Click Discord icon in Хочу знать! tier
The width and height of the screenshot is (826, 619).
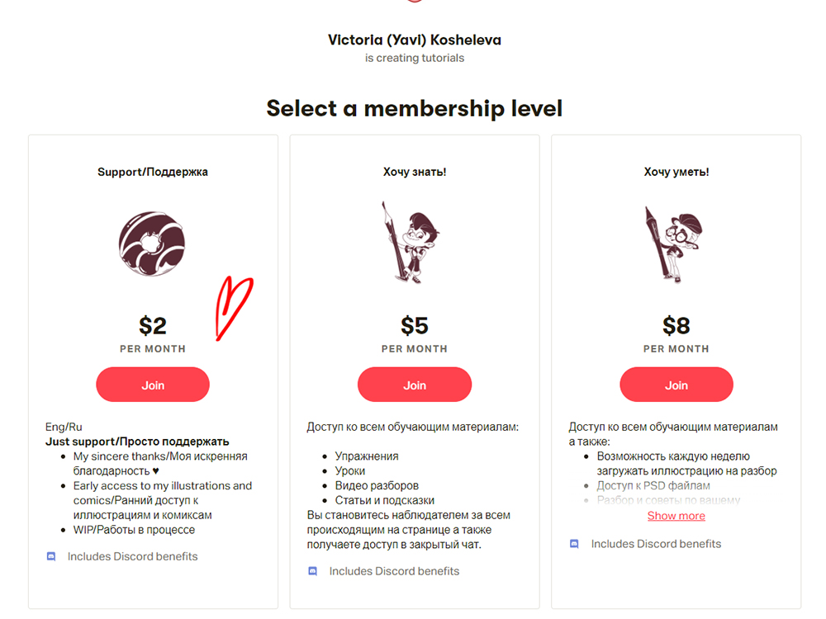(312, 571)
